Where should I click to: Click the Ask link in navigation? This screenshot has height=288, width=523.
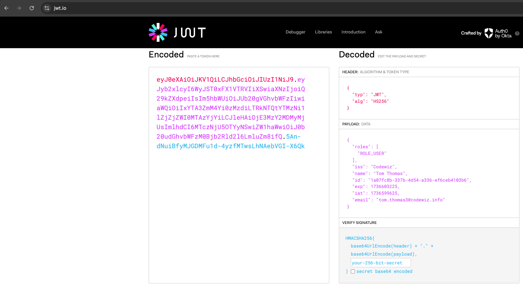tap(379, 32)
